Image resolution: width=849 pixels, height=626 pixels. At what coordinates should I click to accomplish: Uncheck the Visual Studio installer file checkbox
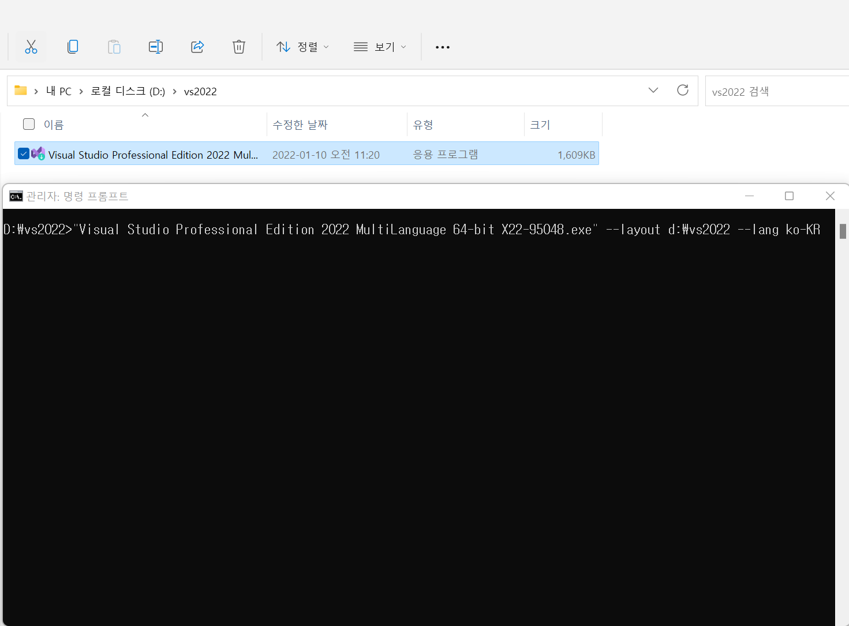click(x=24, y=153)
